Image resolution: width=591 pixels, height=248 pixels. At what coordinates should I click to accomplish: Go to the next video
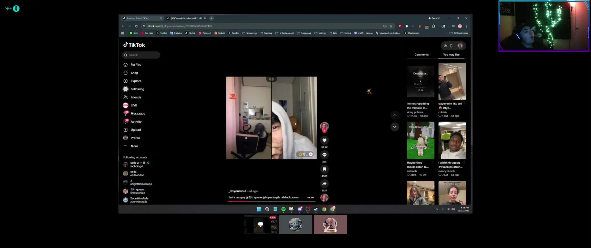[x=395, y=127]
